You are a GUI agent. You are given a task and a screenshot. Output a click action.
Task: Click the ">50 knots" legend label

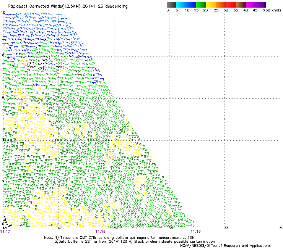(x=272, y=10)
